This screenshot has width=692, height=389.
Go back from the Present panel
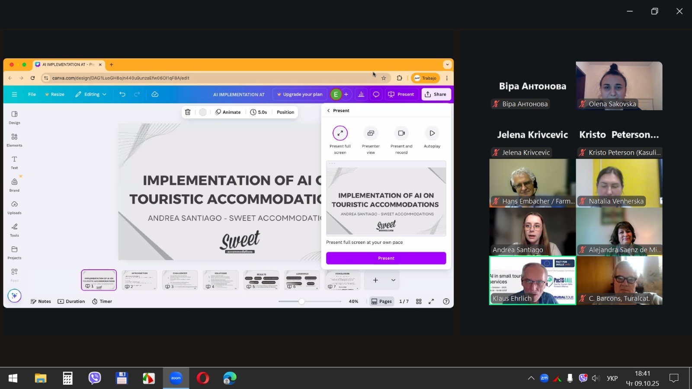click(329, 111)
